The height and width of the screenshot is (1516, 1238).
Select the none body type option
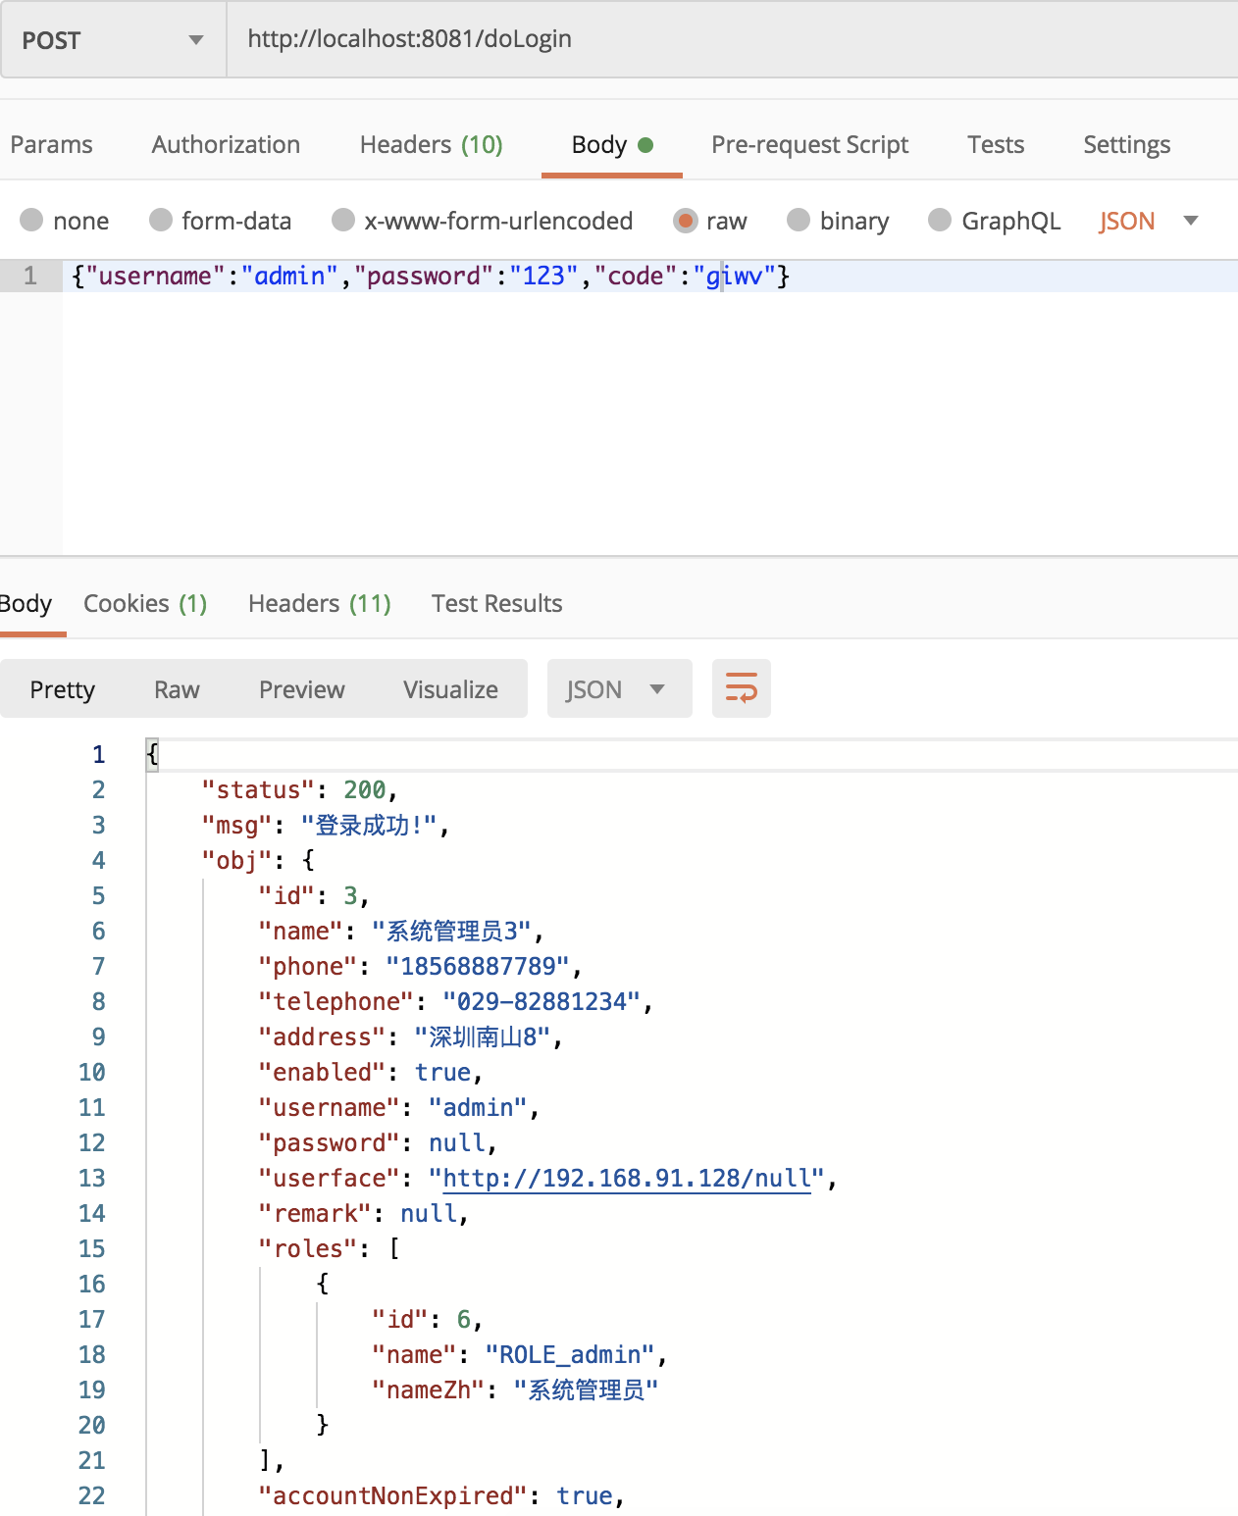coord(32,221)
